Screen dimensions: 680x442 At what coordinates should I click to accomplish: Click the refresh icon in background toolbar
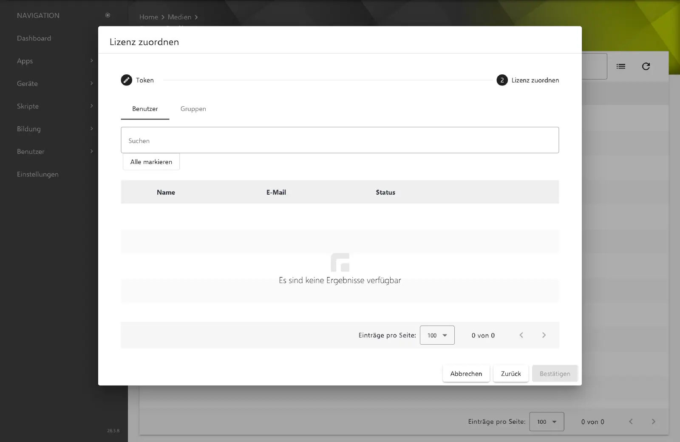(646, 66)
